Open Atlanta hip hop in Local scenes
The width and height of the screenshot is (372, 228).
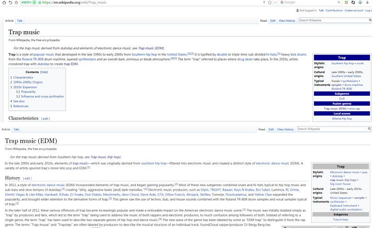point(342,119)
